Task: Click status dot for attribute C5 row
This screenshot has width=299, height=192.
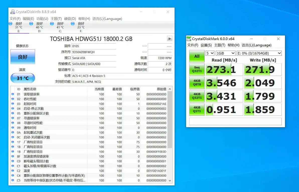Action: 13,180
